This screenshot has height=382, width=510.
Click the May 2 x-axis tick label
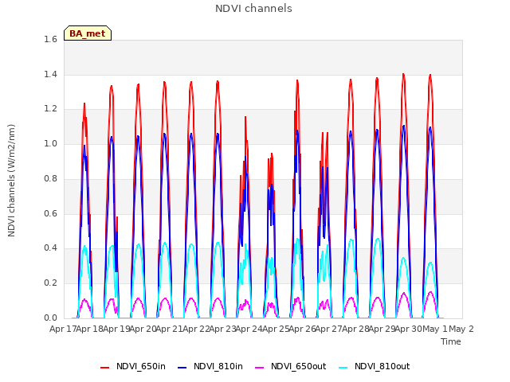(x=461, y=329)
